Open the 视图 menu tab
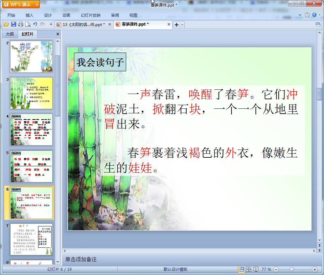324x275 pixels. tap(133, 15)
